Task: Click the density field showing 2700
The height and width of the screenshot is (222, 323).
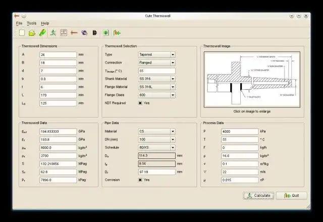Action: click(58, 156)
